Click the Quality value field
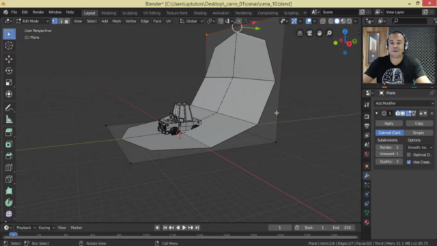 (x=389, y=161)
